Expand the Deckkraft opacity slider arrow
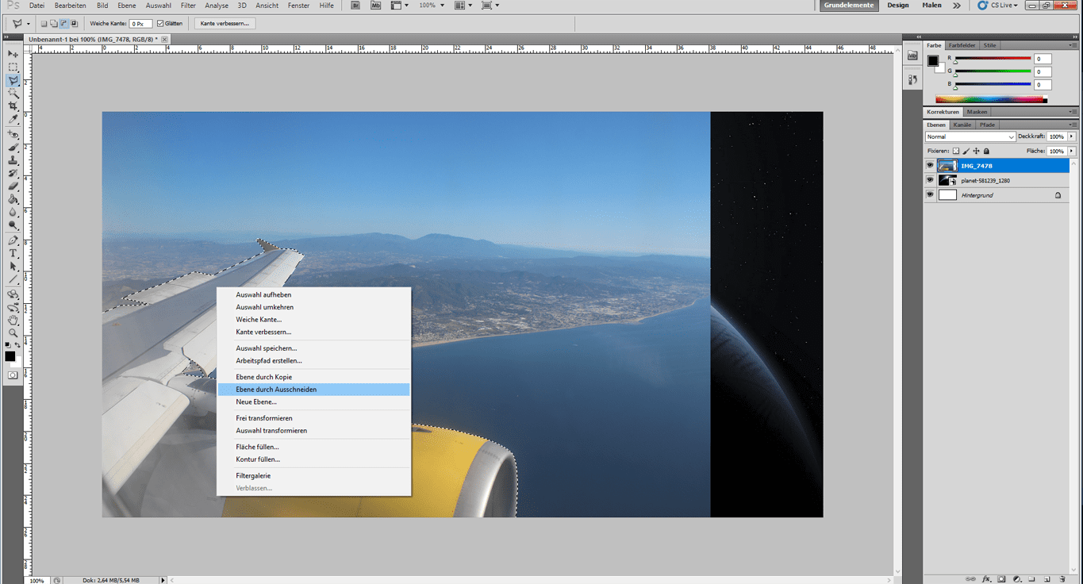The image size is (1083, 584). pos(1071,137)
